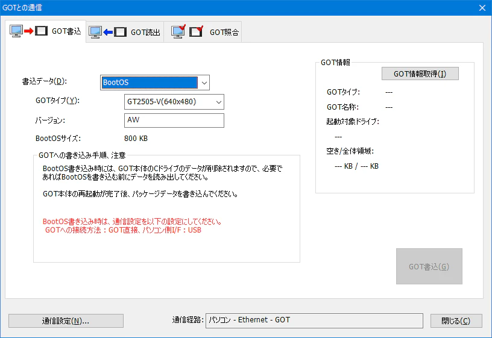Click the BootOSサイズ value 800 KB
This screenshot has height=338, width=492.
pyautogui.click(x=136, y=139)
